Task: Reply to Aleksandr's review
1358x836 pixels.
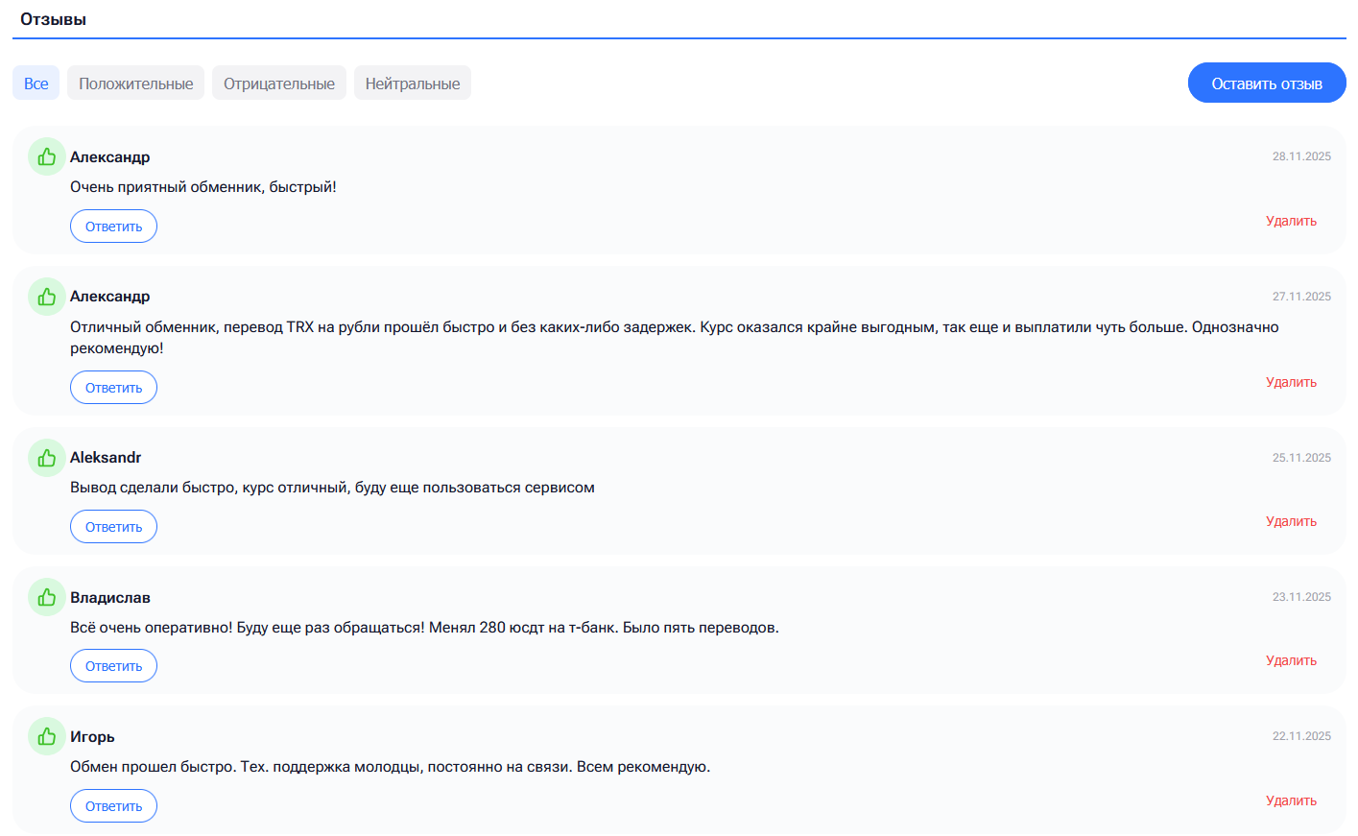Action: pos(113,527)
